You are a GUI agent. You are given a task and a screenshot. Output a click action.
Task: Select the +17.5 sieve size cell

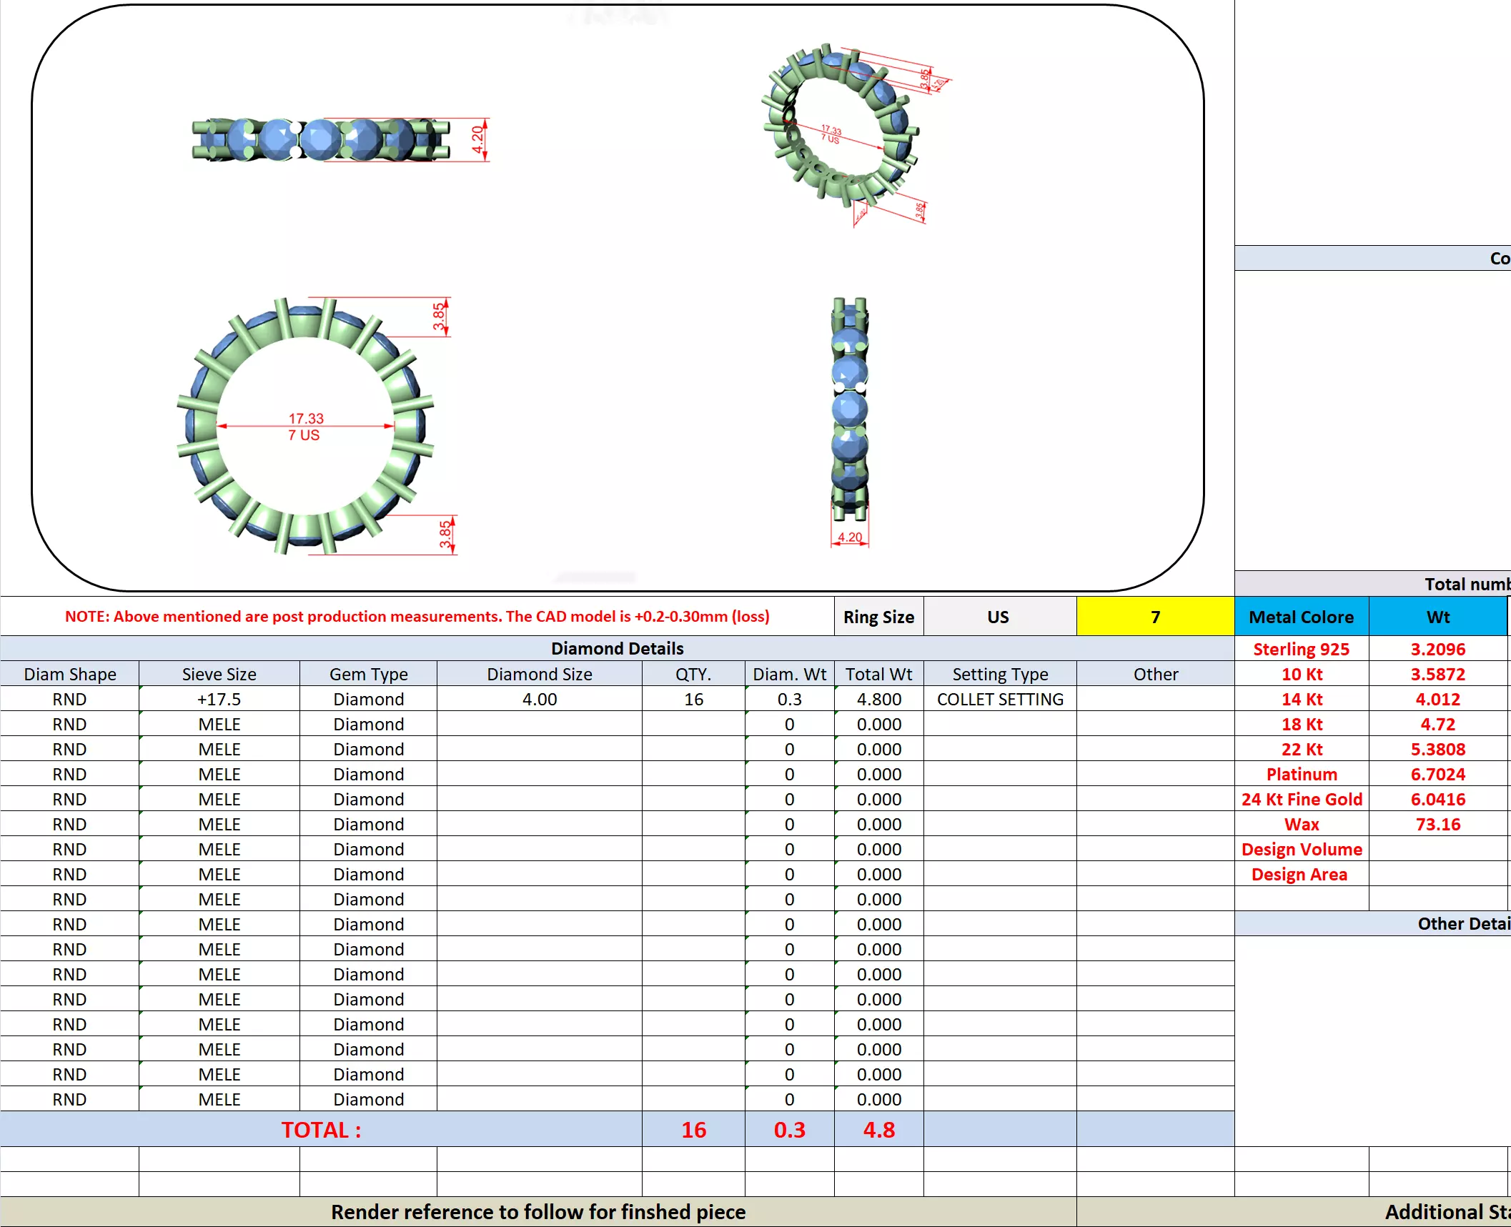219,699
